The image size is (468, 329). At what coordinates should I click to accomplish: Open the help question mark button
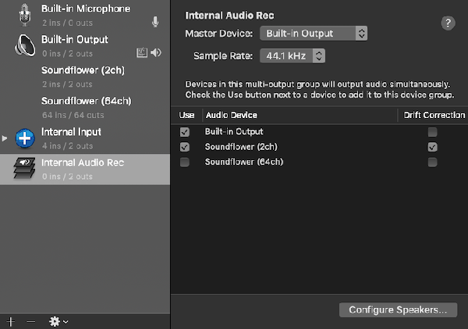coord(448,23)
